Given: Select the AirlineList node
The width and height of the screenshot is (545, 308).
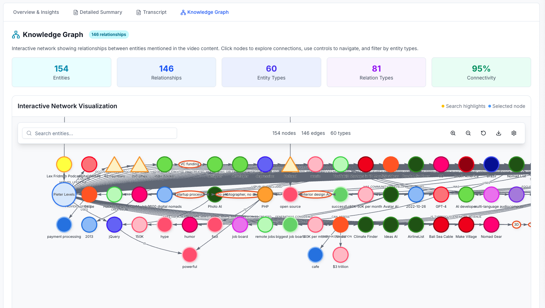Looking at the screenshot, I should [x=416, y=225].
